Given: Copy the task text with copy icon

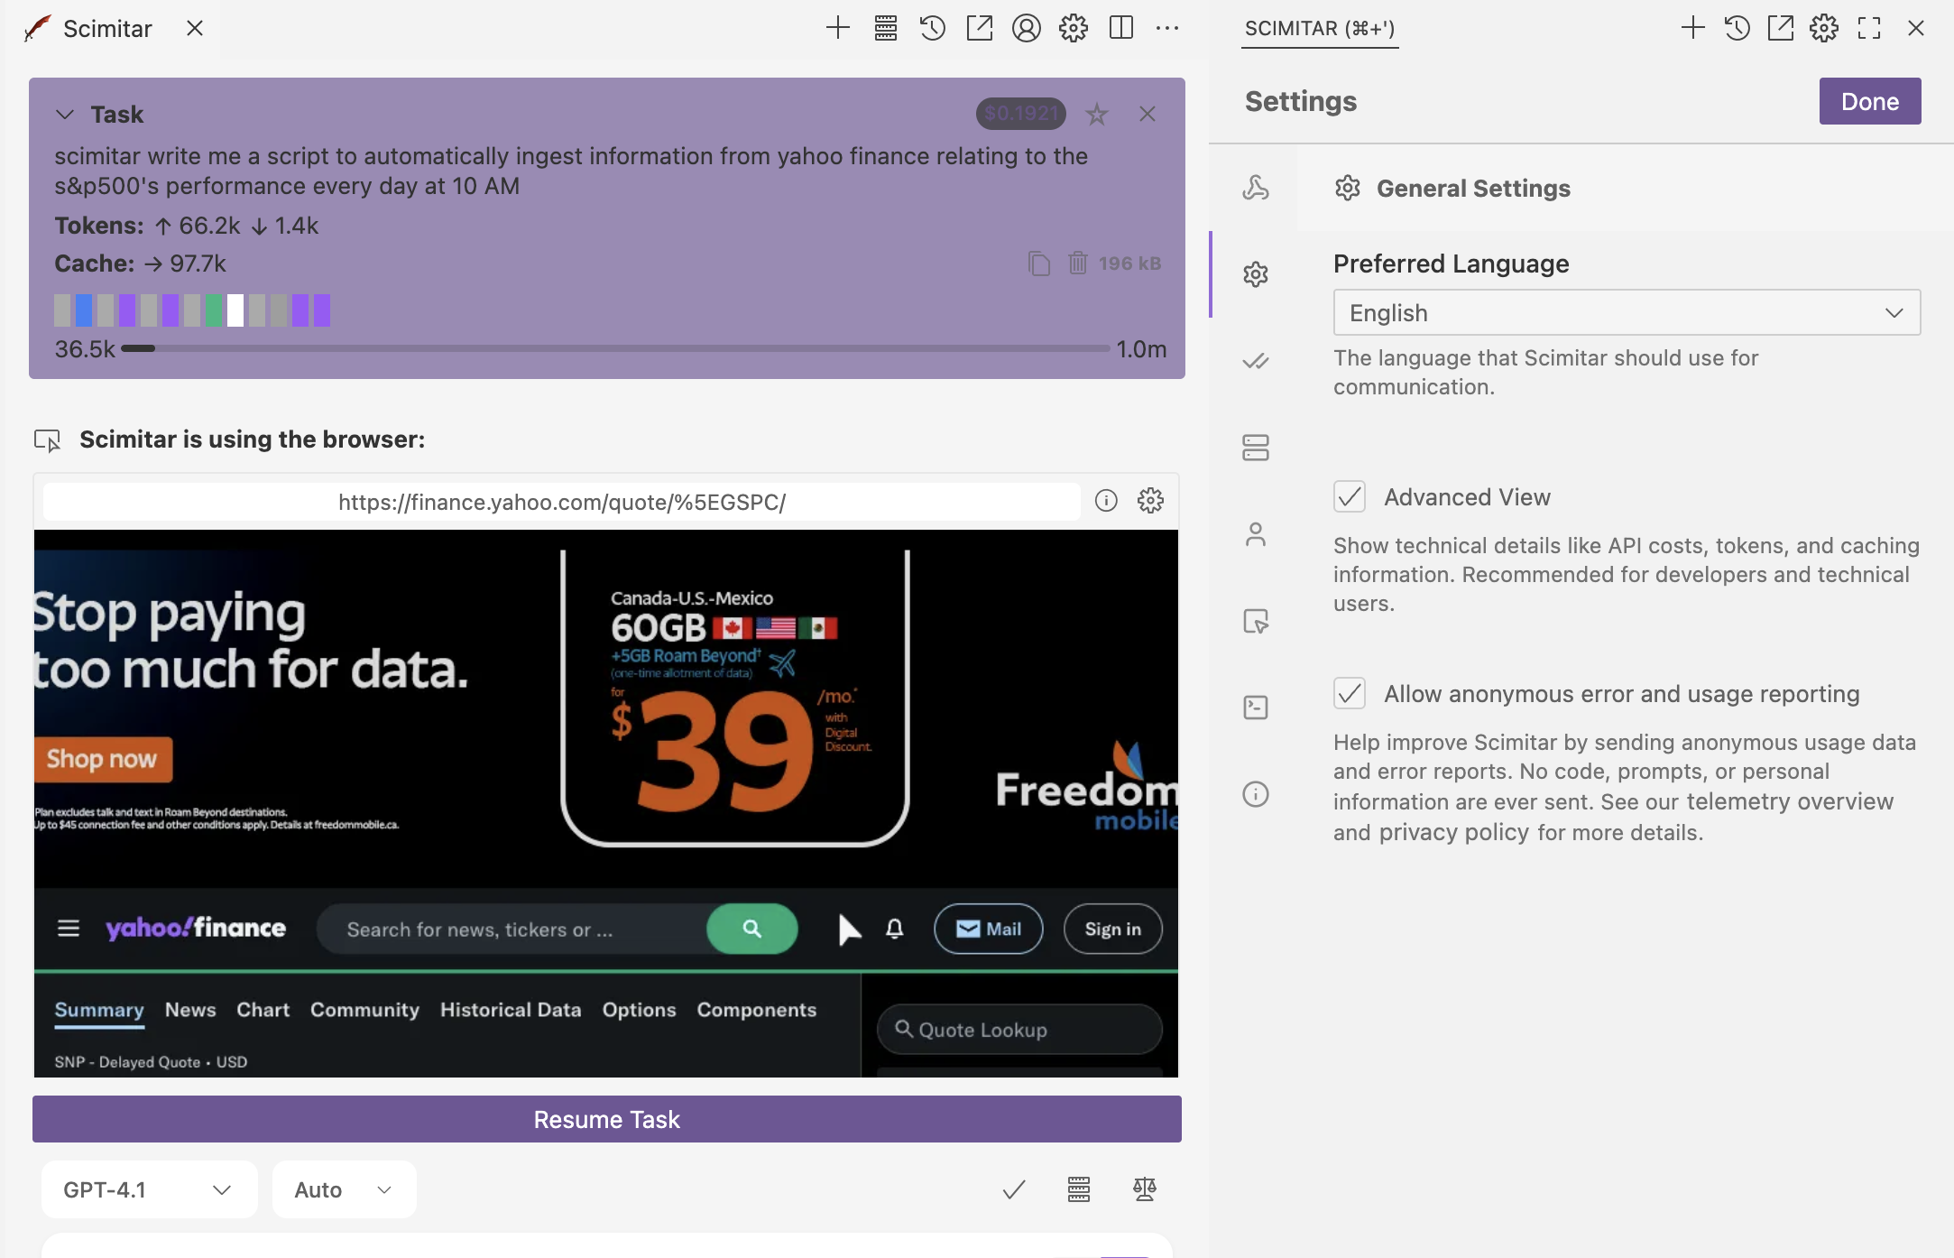Looking at the screenshot, I should click(1038, 264).
